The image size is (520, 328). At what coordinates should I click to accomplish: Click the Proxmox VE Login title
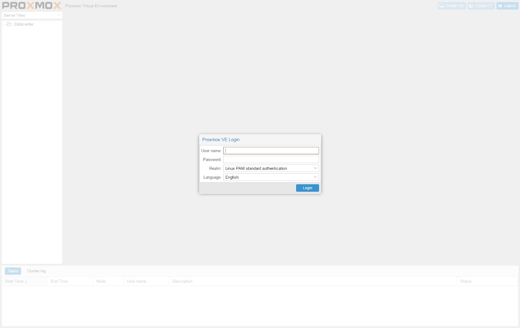pyautogui.click(x=221, y=140)
